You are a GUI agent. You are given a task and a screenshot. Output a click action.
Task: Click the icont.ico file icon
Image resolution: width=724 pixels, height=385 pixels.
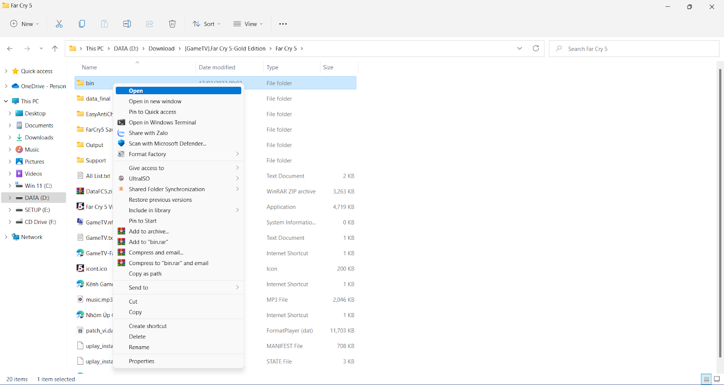[81, 268]
